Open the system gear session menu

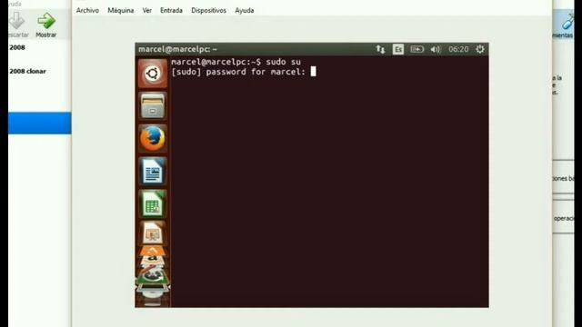(x=480, y=49)
